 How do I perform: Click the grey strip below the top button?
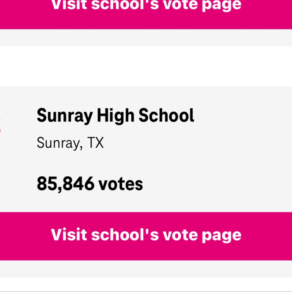point(146,37)
